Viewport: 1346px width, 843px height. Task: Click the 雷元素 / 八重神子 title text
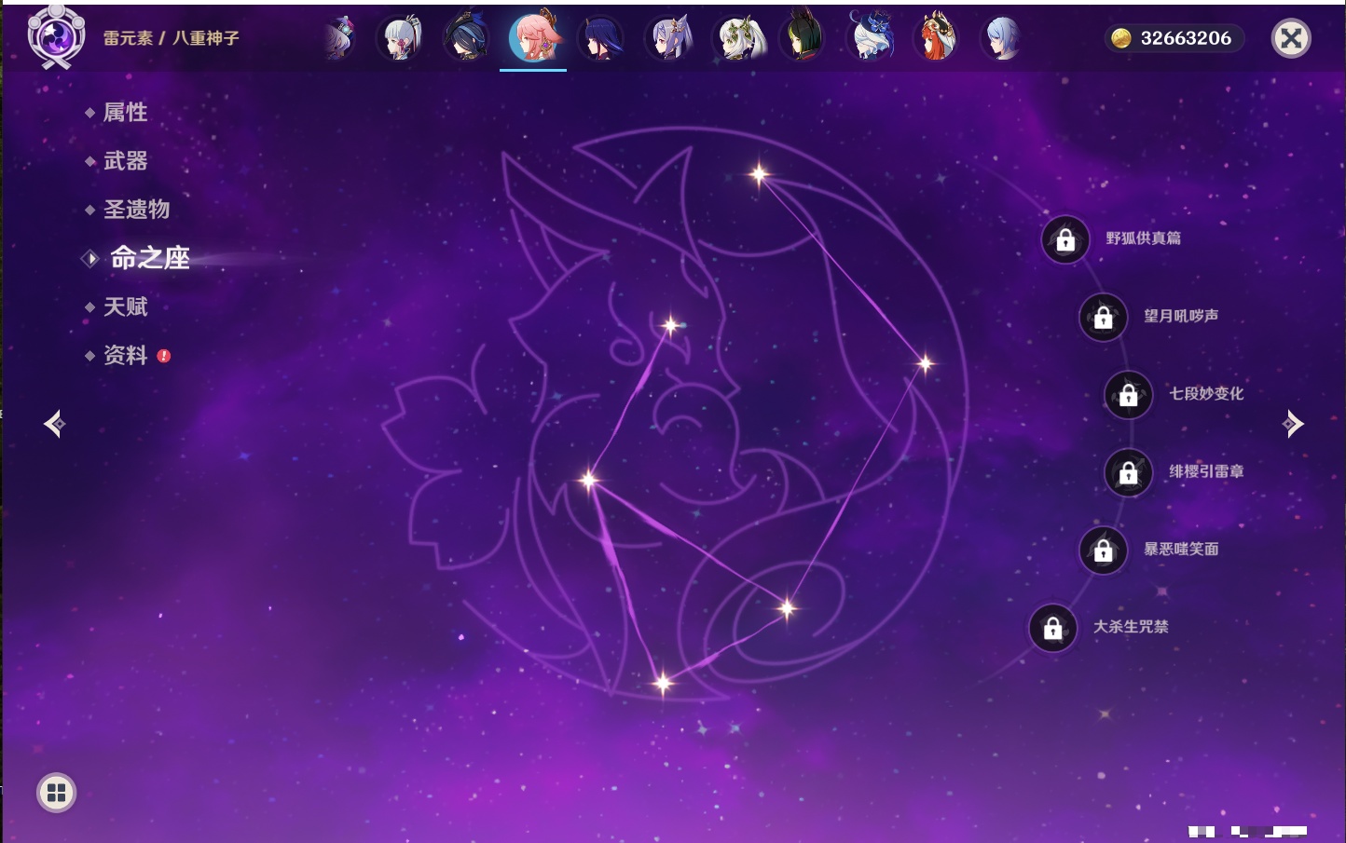coord(172,38)
